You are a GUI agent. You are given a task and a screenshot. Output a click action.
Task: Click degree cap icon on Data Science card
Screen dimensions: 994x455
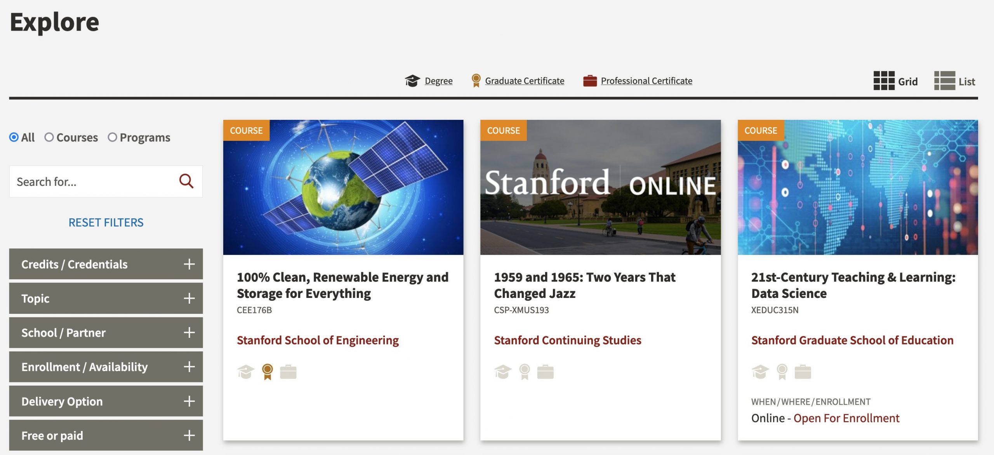760,372
